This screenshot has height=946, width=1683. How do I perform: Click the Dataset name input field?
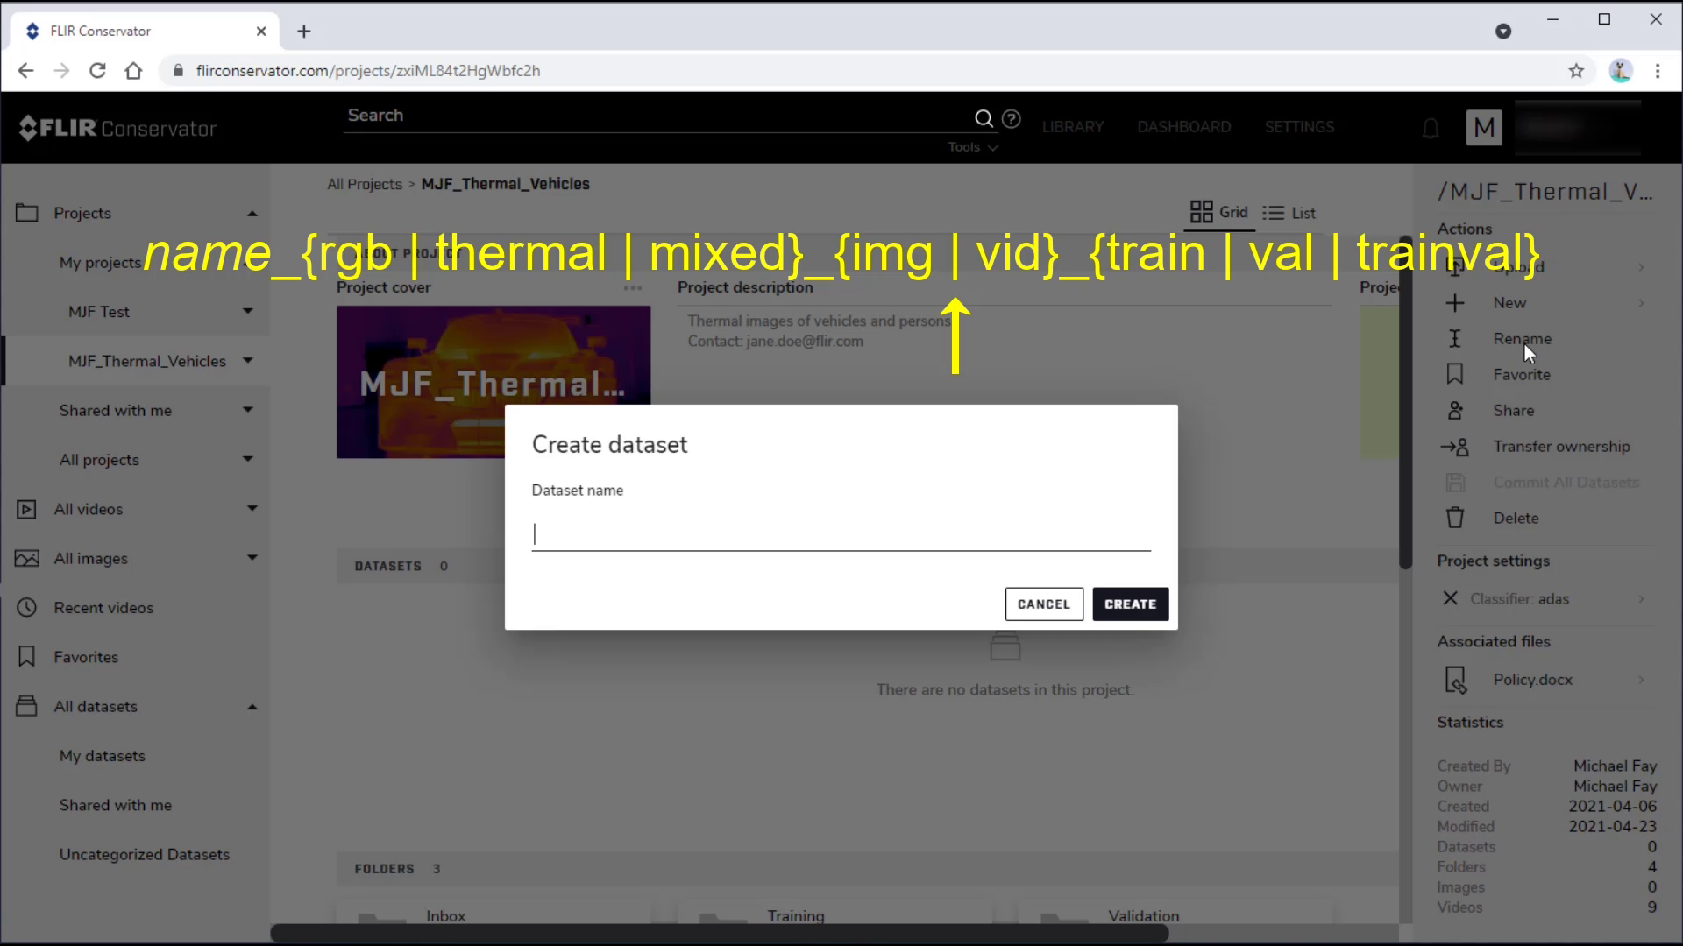841,533
